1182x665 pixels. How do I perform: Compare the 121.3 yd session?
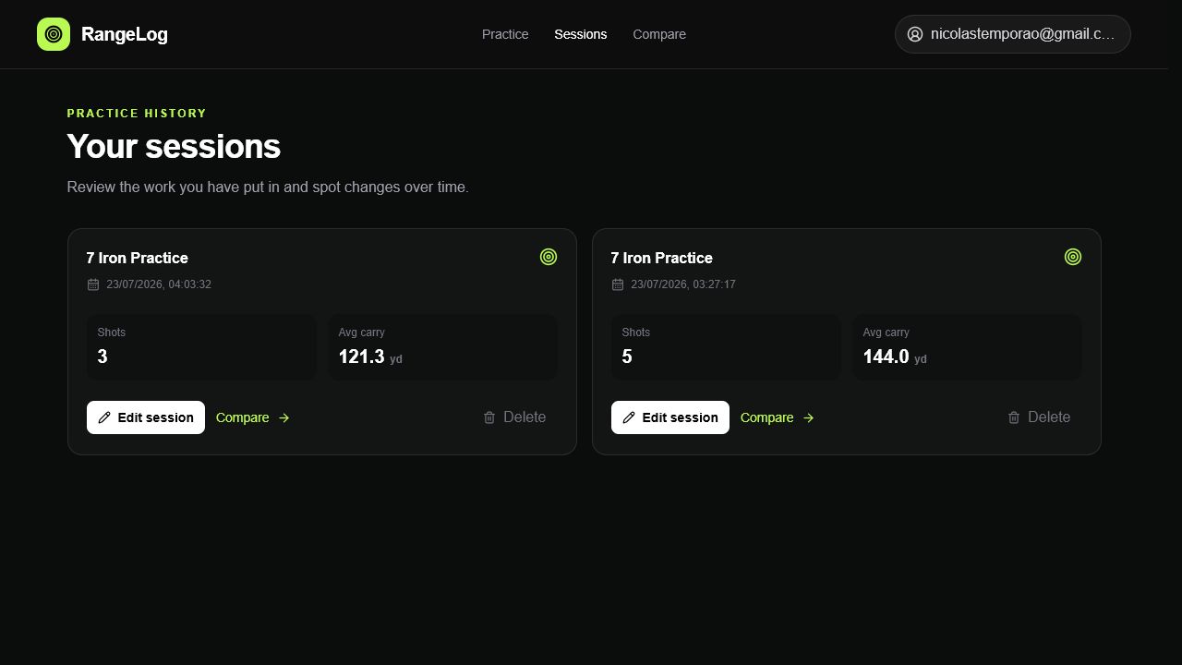click(253, 417)
